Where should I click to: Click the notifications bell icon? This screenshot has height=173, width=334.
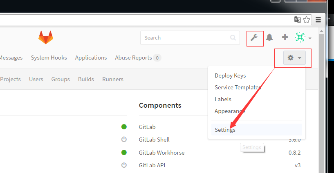click(269, 38)
